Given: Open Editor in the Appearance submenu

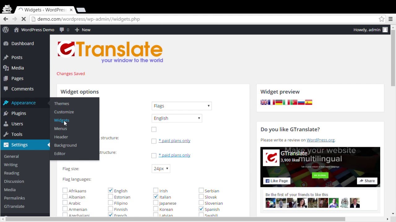Looking at the screenshot, I should tap(60, 154).
